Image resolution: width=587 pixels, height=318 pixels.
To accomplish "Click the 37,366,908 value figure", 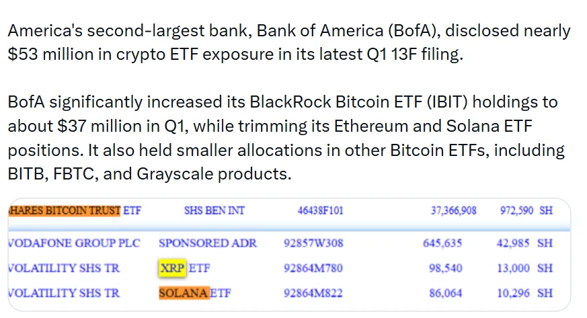I will click(x=454, y=210).
